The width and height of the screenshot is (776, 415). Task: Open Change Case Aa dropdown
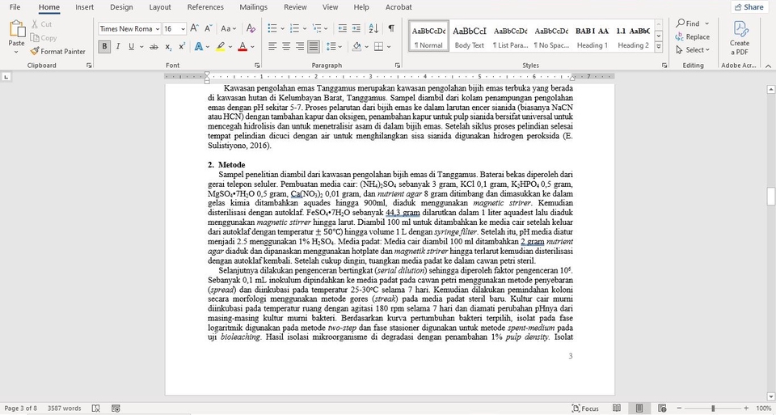click(228, 29)
